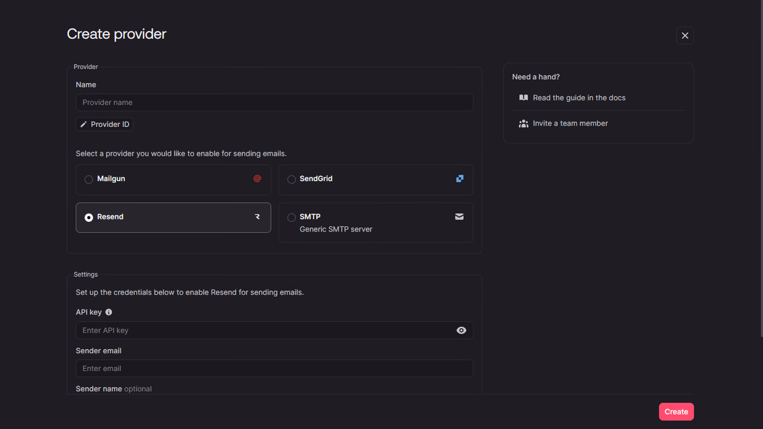
Task: Click the page vertical scrollbar
Action: click(761, 170)
